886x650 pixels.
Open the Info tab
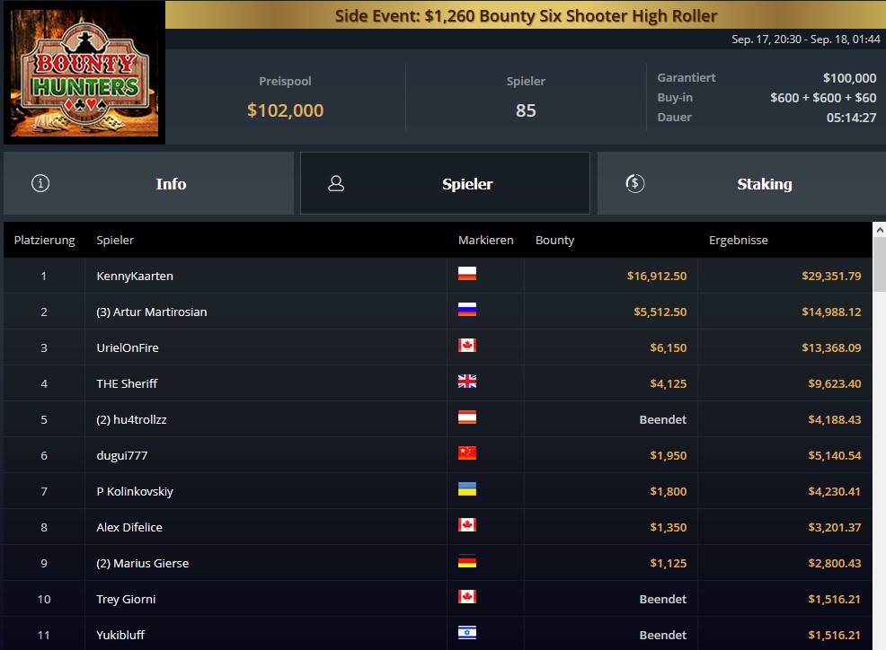pyautogui.click(x=148, y=183)
